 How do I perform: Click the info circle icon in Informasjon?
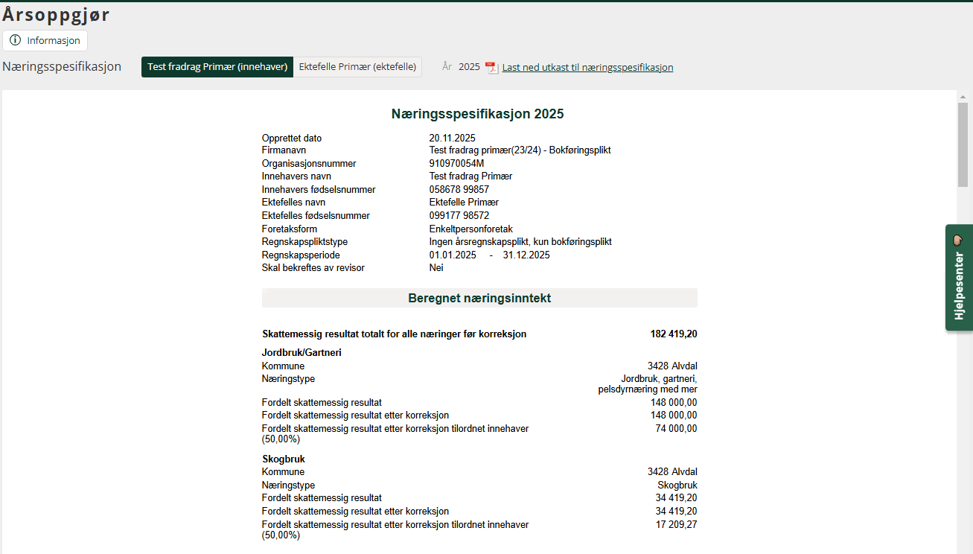(16, 40)
